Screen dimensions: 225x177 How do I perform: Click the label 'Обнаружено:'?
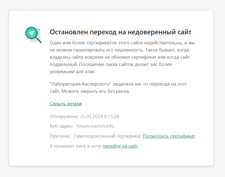[x=64, y=116]
